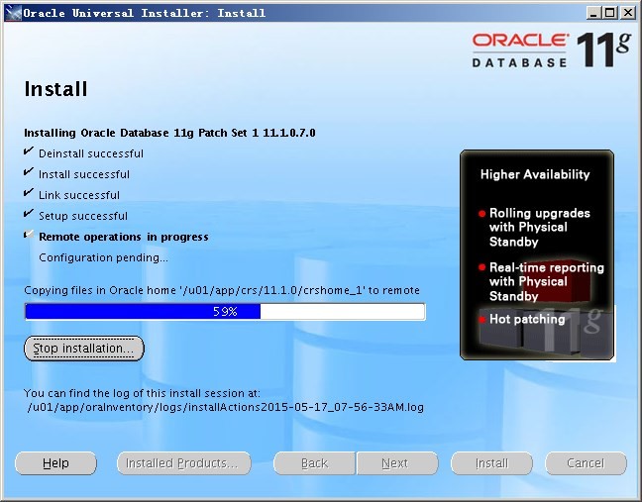642x502 pixels.
Task: Select the Link successful checkmark
Action: [29, 194]
